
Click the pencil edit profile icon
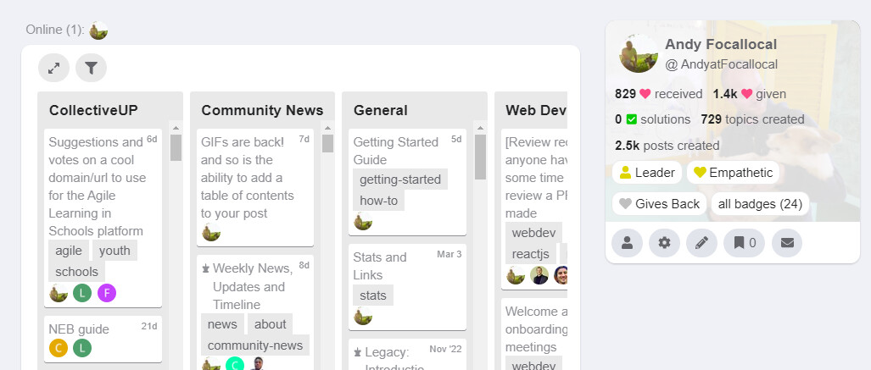701,243
